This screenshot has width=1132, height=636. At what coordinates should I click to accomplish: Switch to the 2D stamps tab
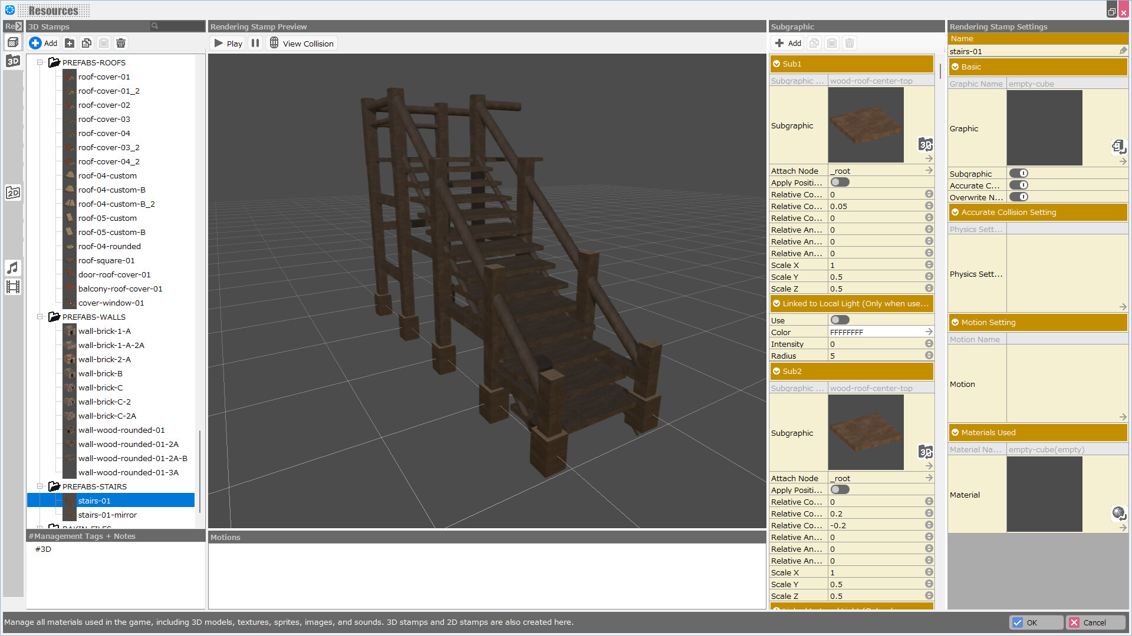coord(13,192)
